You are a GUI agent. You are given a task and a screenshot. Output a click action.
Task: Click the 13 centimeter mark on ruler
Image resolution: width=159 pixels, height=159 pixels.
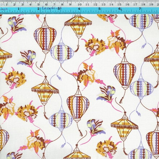tap(103, 4)
